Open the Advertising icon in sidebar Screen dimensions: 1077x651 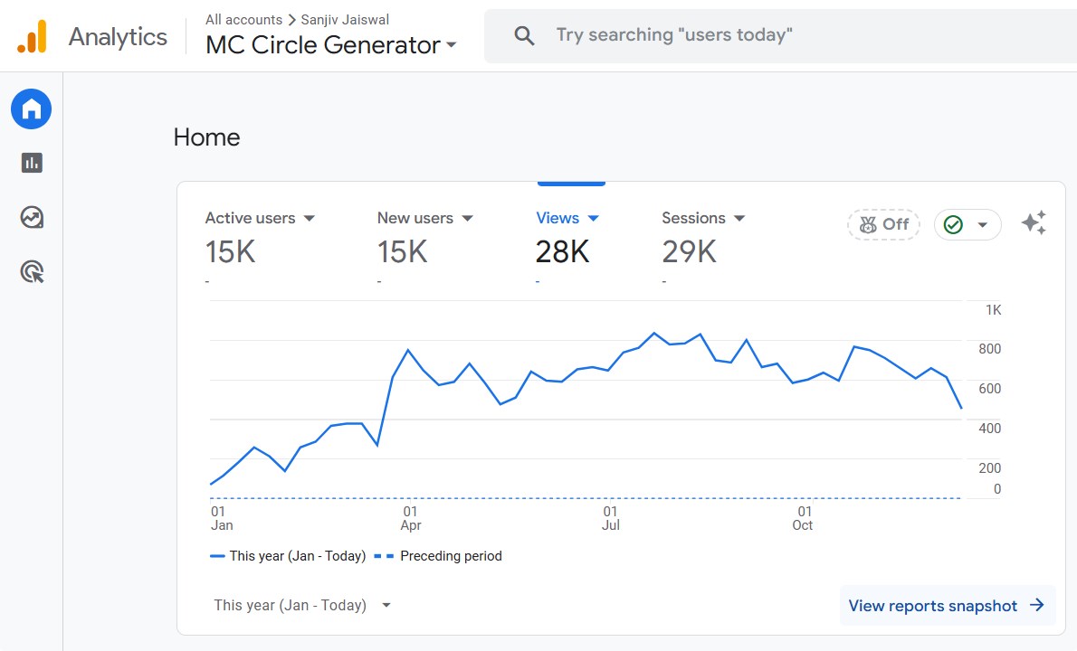[x=32, y=271]
